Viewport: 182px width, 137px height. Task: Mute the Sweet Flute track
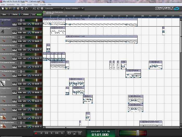click(x=19, y=84)
